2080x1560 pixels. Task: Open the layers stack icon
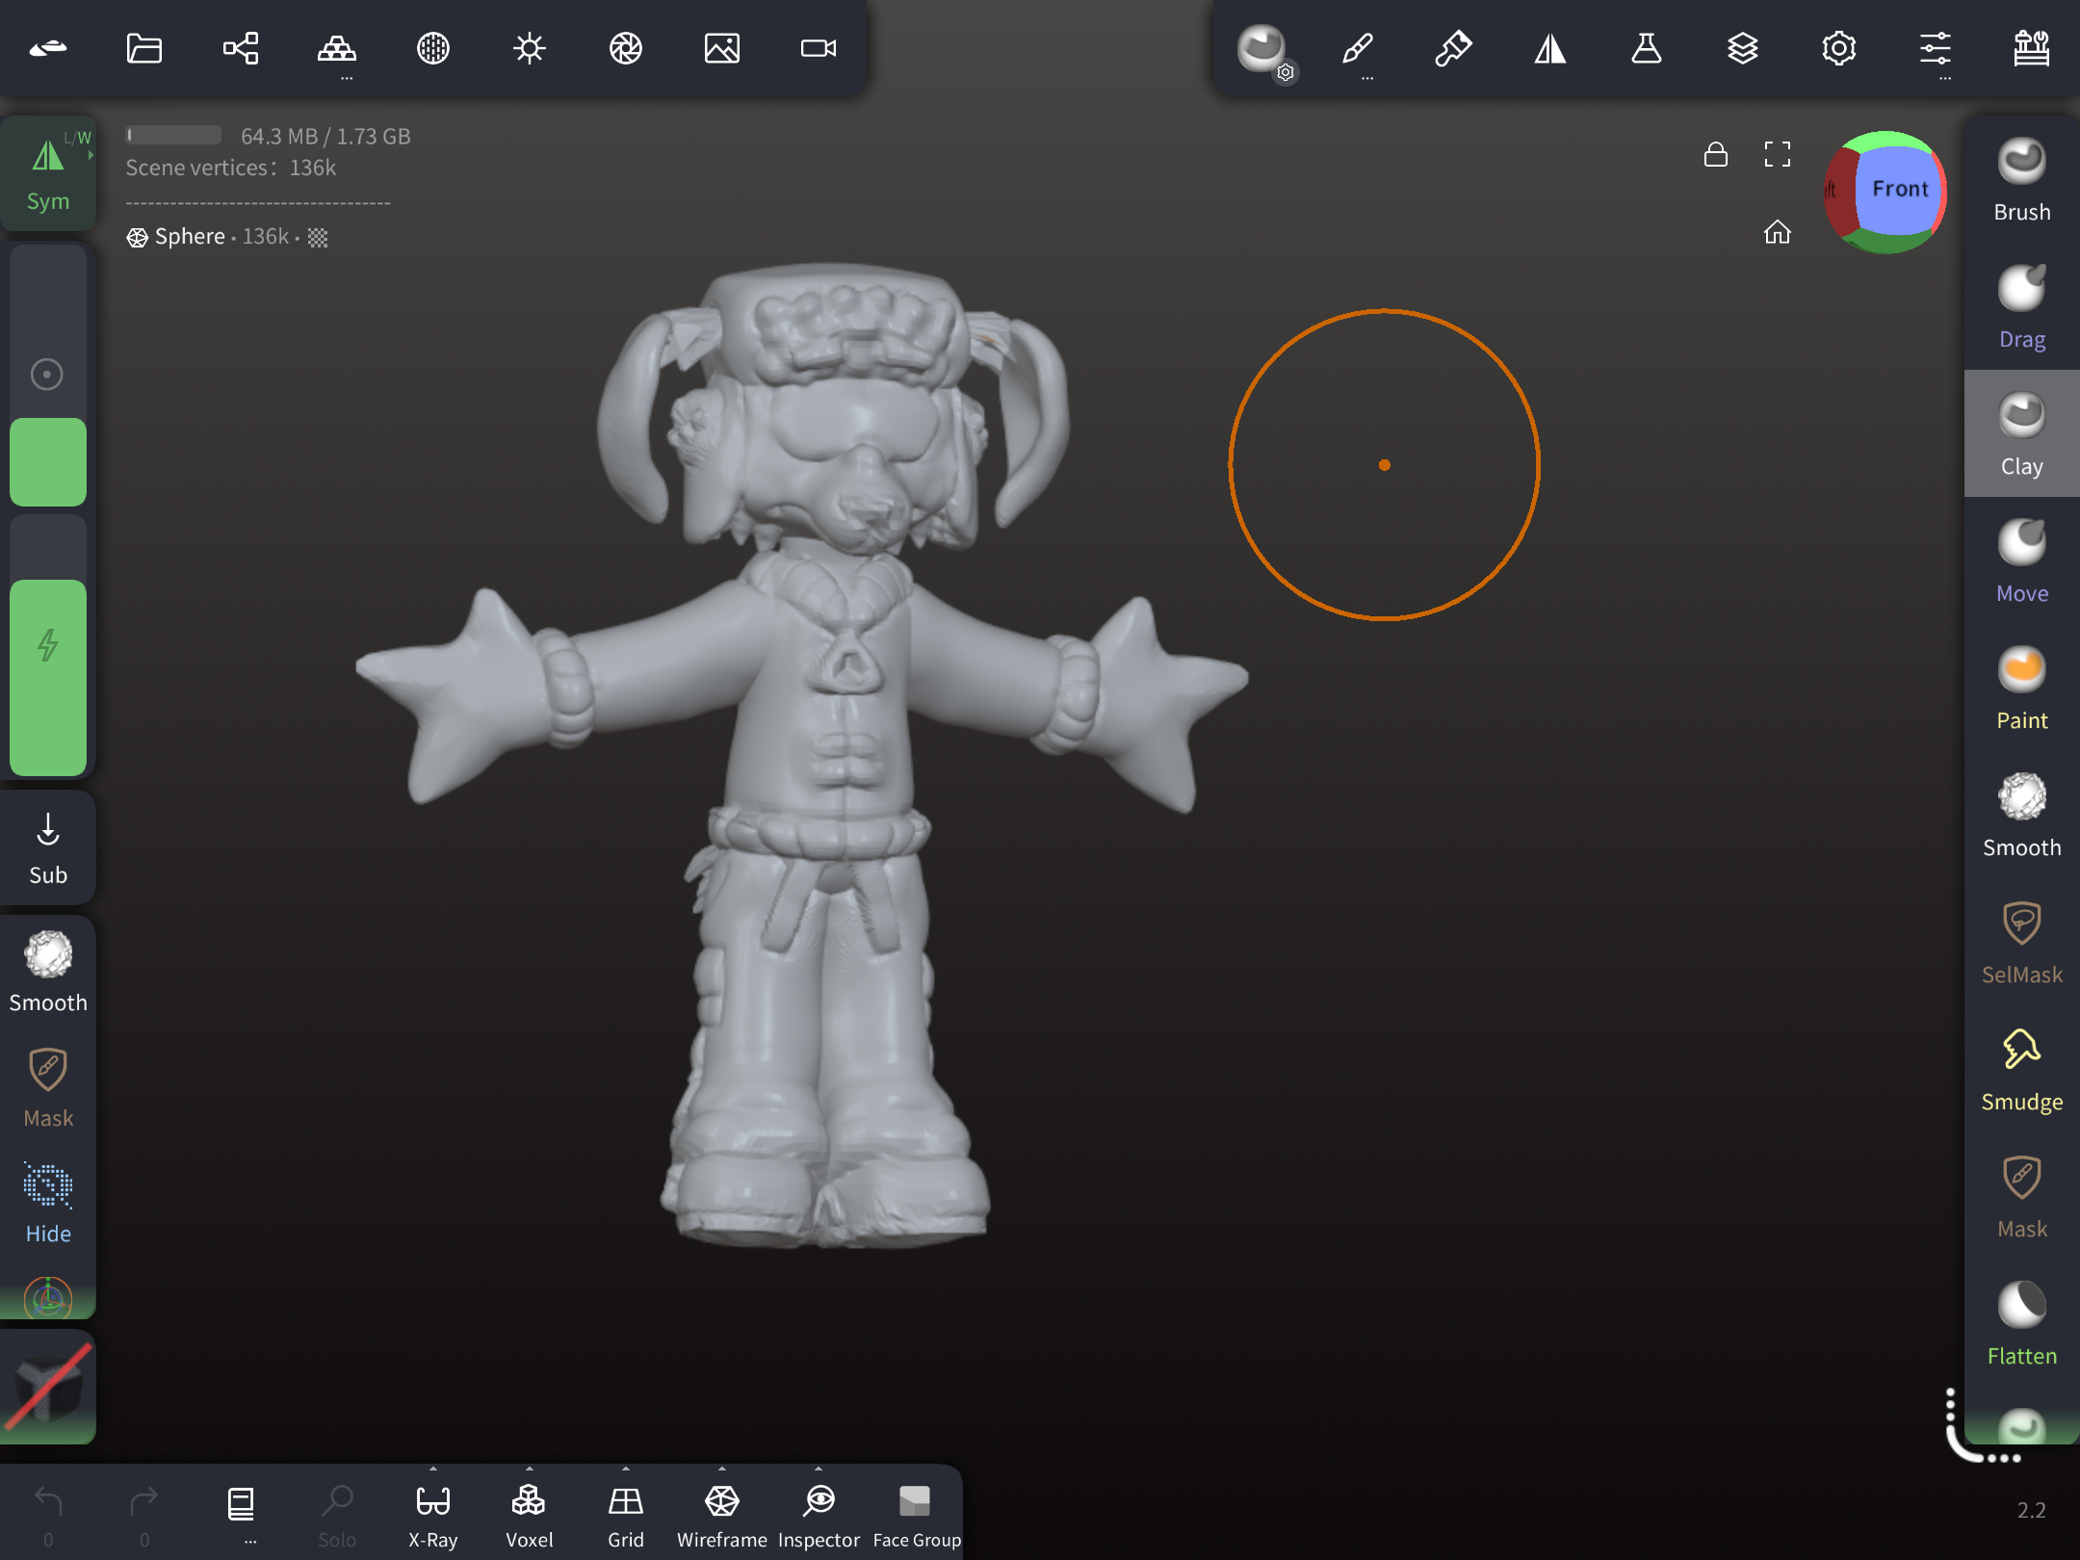[1742, 48]
